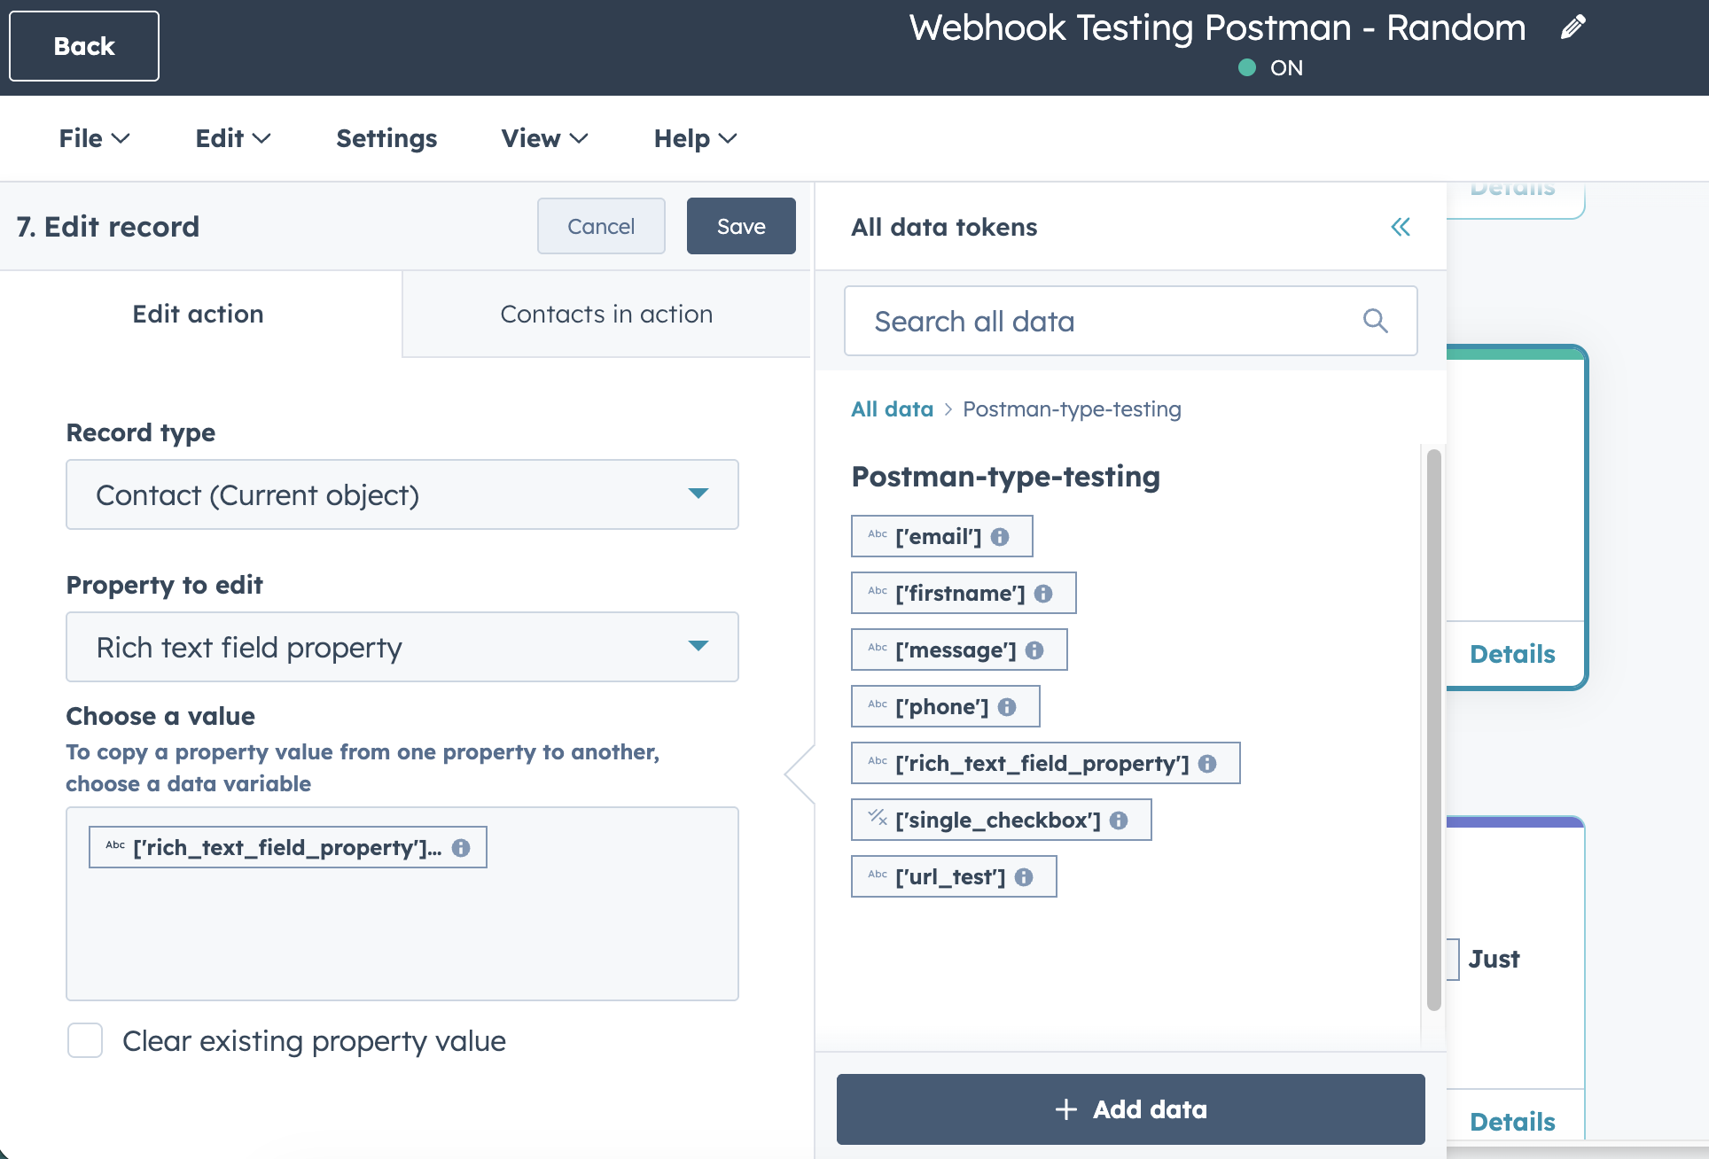The height and width of the screenshot is (1159, 1709).
Task: Save the Edit record action
Action: click(741, 226)
